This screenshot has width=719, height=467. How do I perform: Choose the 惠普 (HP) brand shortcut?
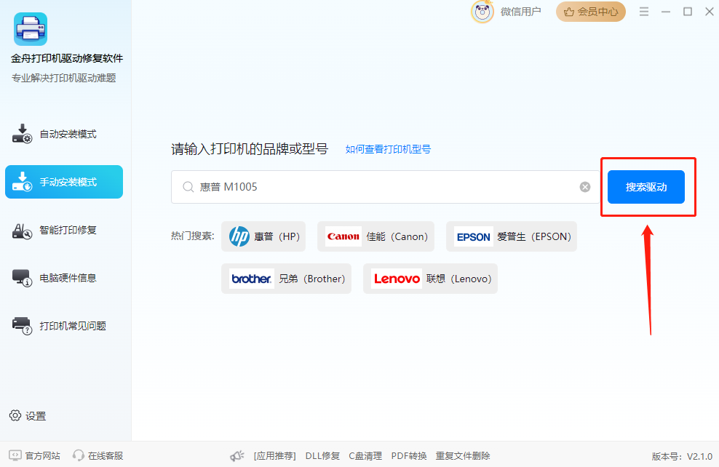click(263, 236)
